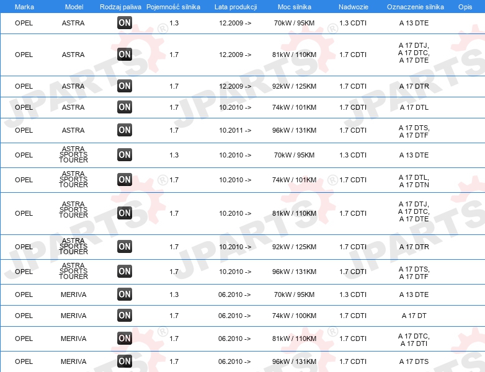Select 'A 17 DTR' in Astra Sports Tourer row
The width and height of the screenshot is (485, 372).
pos(414,247)
